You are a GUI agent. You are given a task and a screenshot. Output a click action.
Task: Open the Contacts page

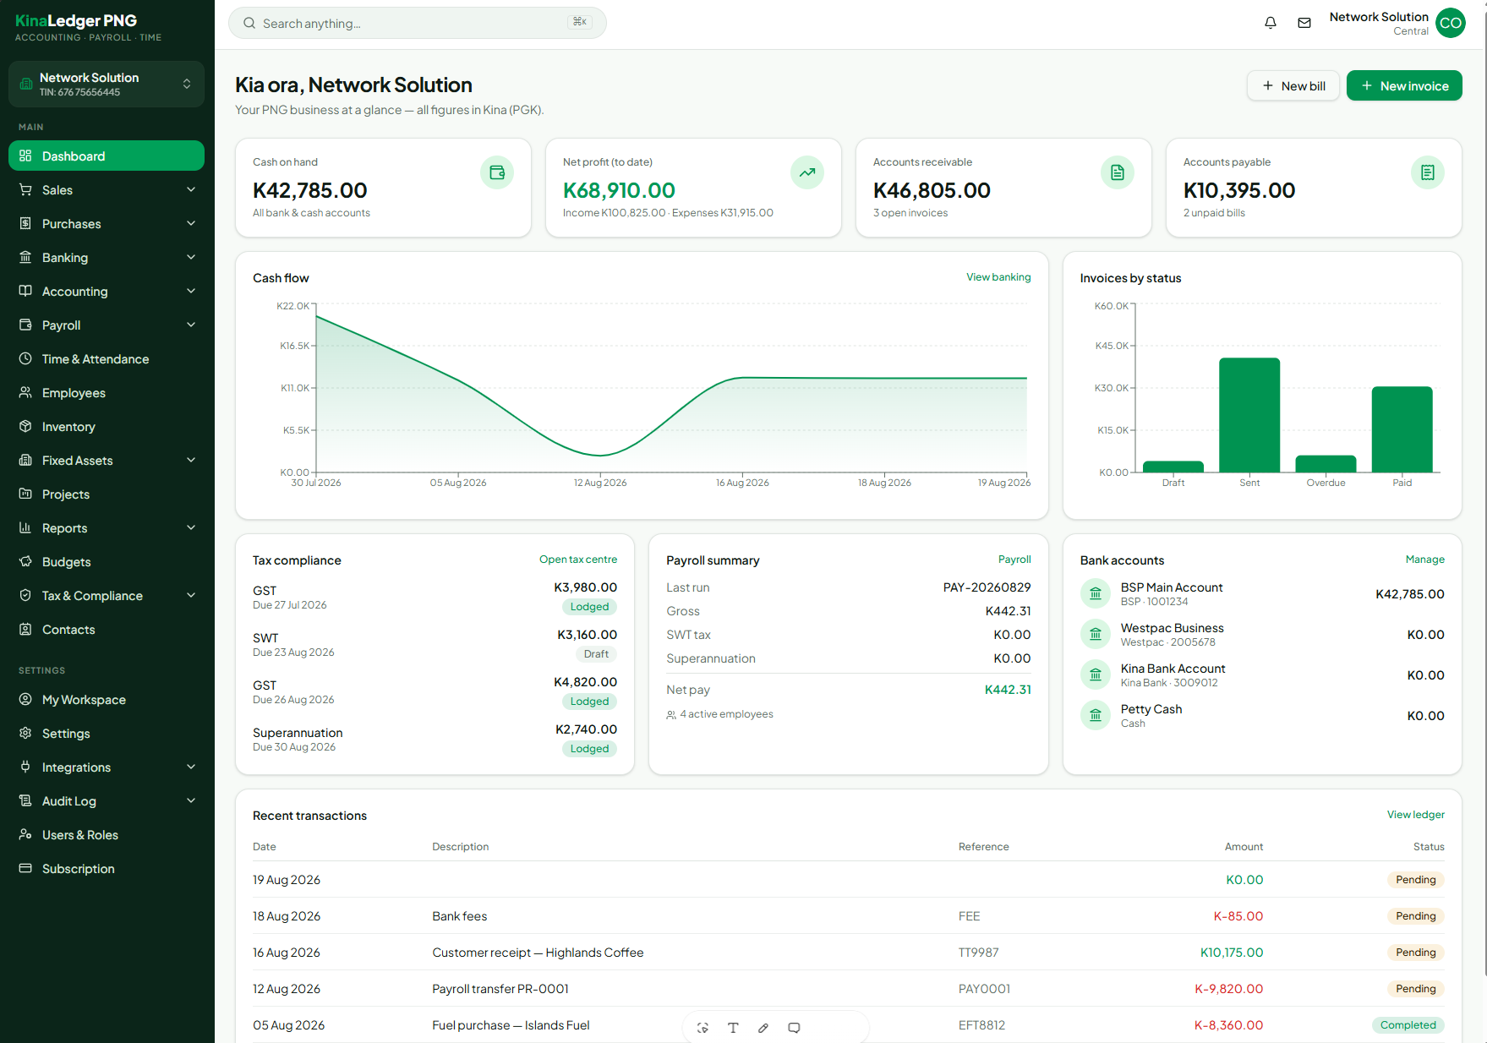pyautogui.click(x=107, y=629)
